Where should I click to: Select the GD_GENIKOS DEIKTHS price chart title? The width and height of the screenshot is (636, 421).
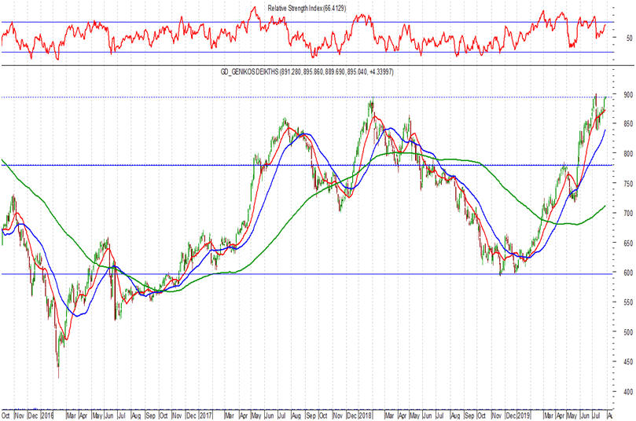point(307,71)
